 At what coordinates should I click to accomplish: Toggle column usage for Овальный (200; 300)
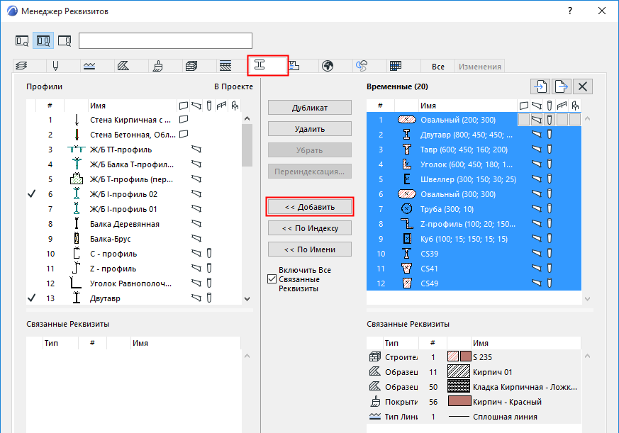point(549,120)
